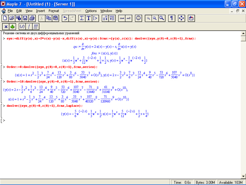Viewport: 246px width, 185px height.
Task: Stop the computation with the stop sign icon
Action: [138, 18]
